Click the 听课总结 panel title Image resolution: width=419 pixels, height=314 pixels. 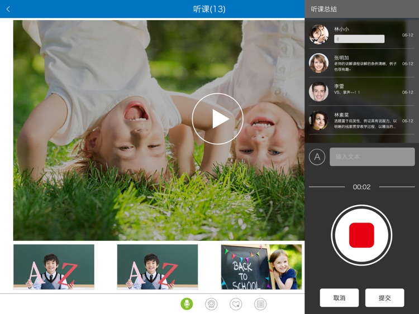323,9
